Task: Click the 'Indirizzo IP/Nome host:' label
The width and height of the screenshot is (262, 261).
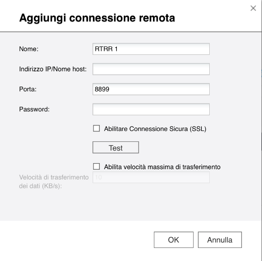Action: click(53, 69)
